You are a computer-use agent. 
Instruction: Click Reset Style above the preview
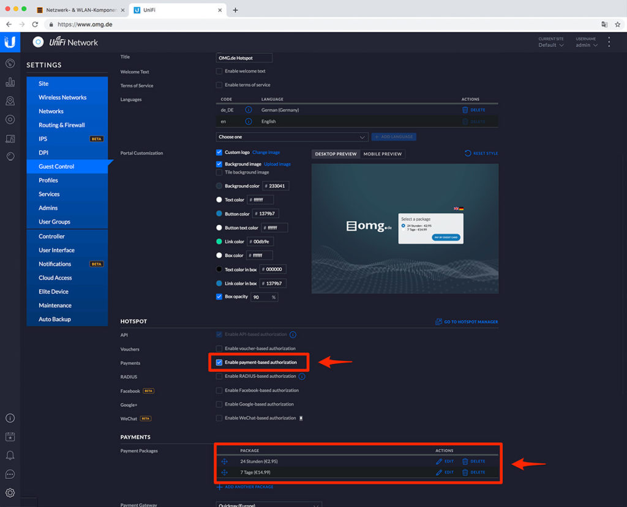[x=481, y=154]
